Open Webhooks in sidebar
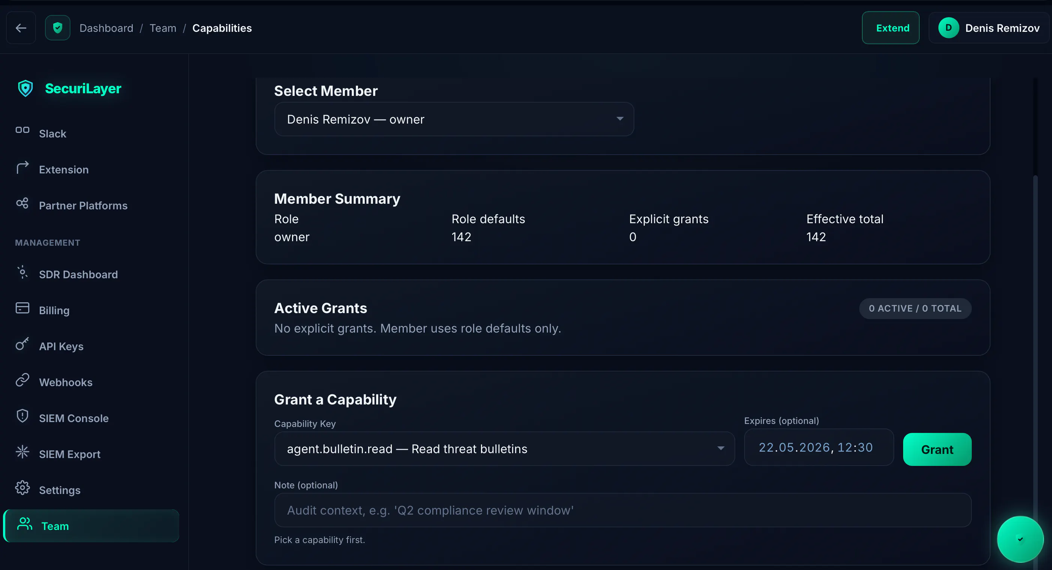This screenshot has height=570, width=1052. [91, 382]
